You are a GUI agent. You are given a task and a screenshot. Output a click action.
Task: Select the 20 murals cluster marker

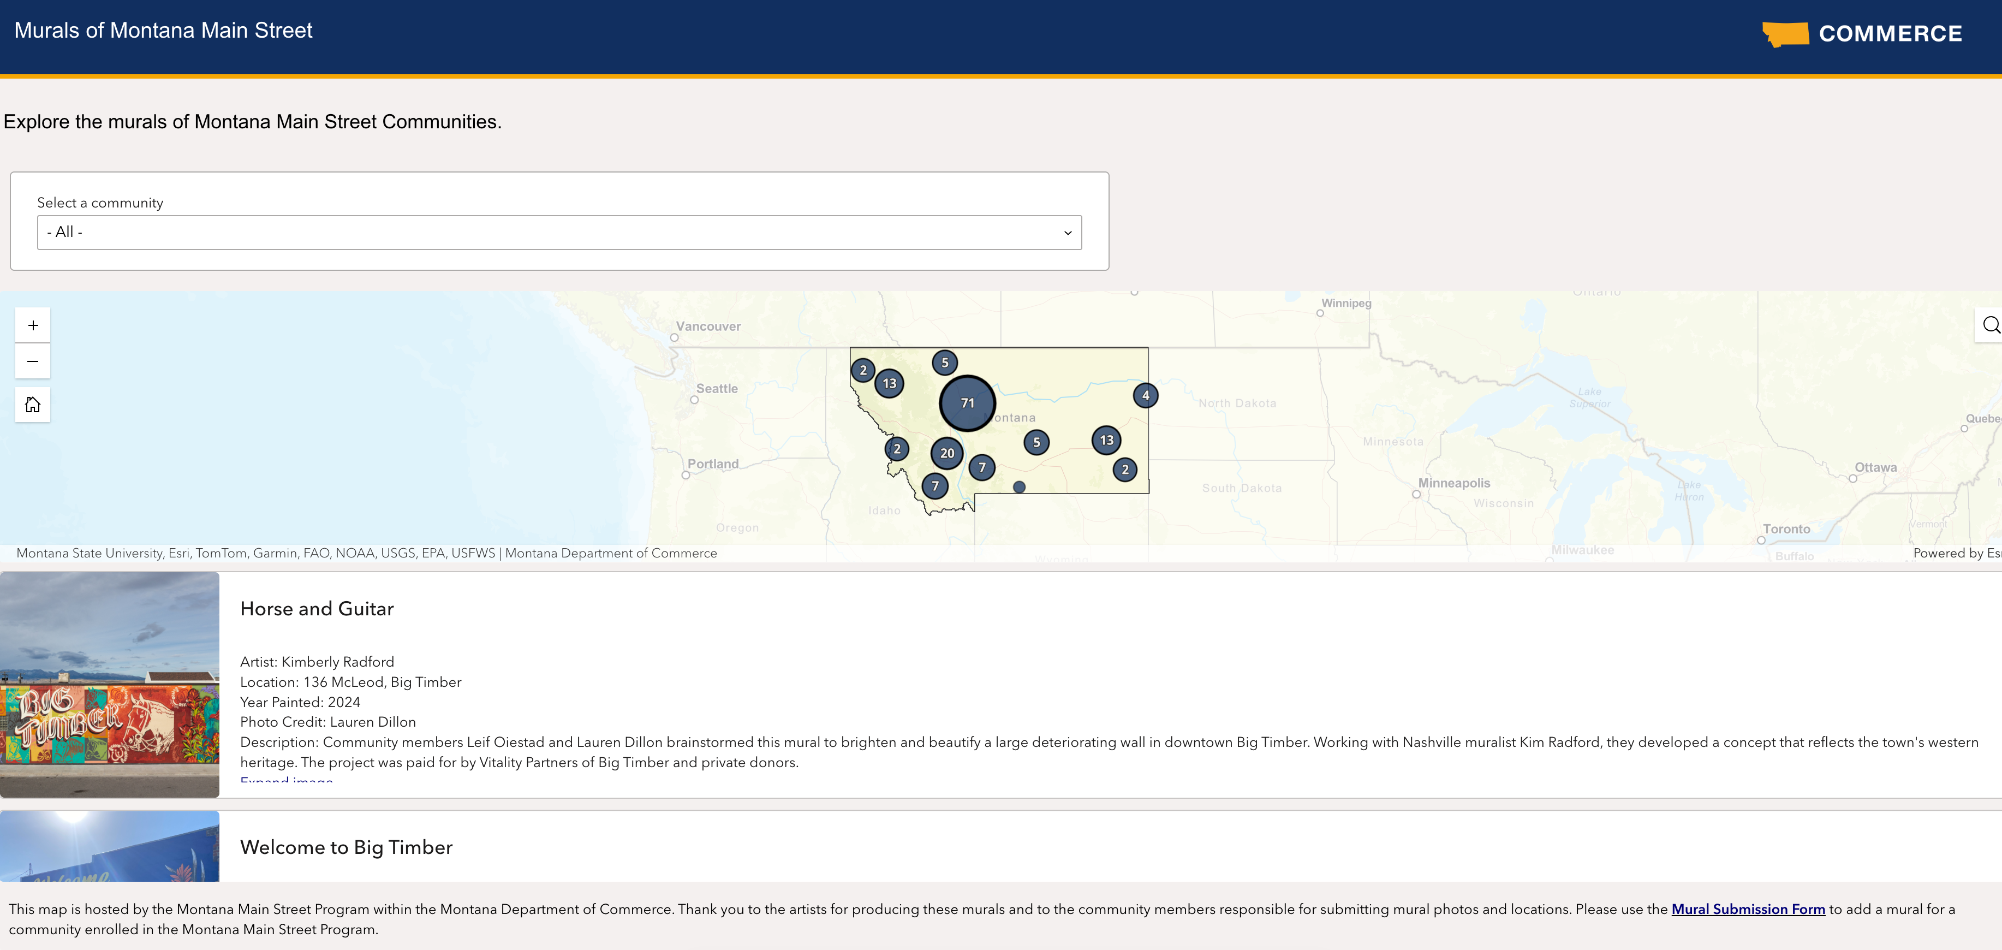pyautogui.click(x=946, y=453)
